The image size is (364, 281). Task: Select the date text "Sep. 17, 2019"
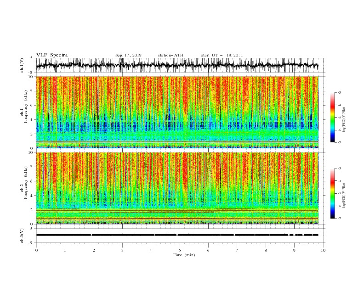128,55
